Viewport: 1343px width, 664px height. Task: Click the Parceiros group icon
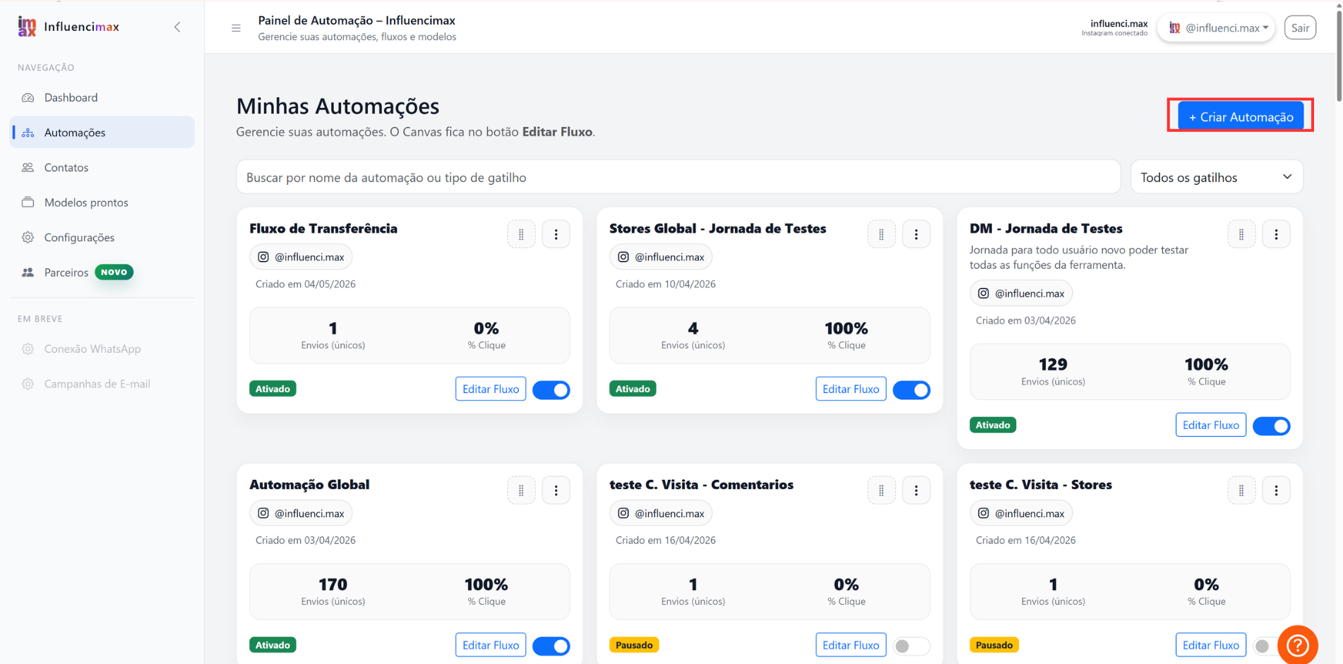point(28,272)
